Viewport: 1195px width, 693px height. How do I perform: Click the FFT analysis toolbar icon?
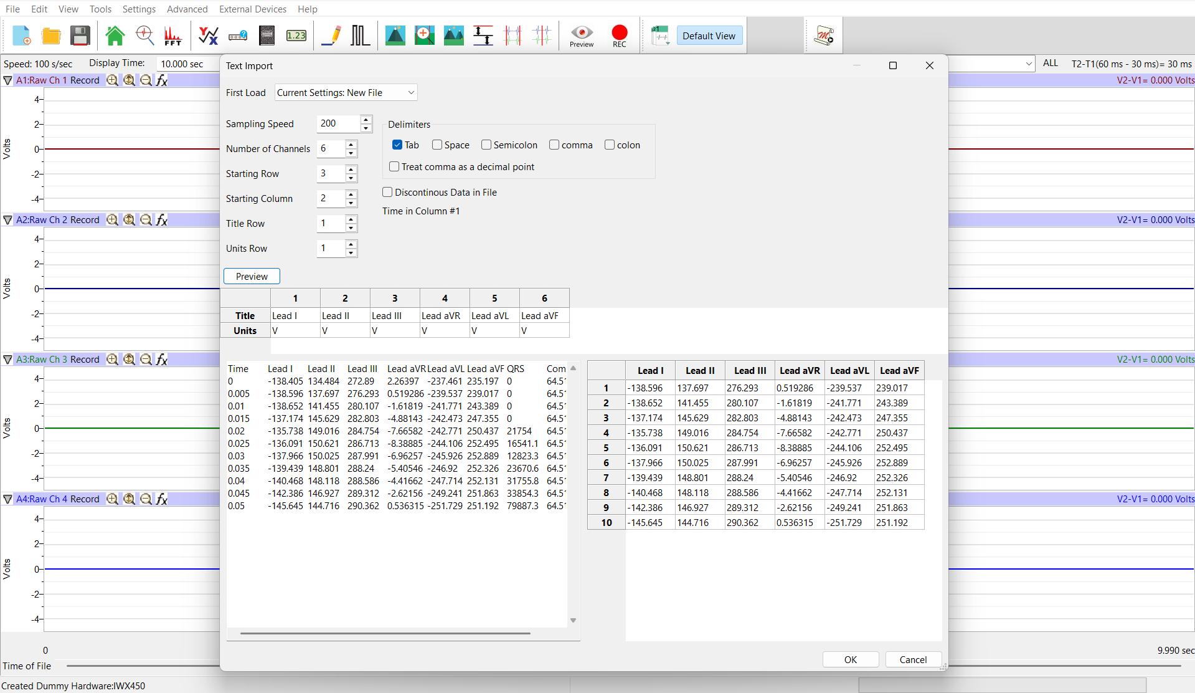[172, 36]
